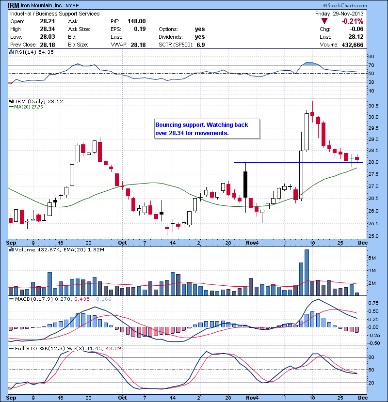Screen dimensions: 388x402
Task: Click the EMA(20) 1.82M volume label
Action: [x=84, y=249]
